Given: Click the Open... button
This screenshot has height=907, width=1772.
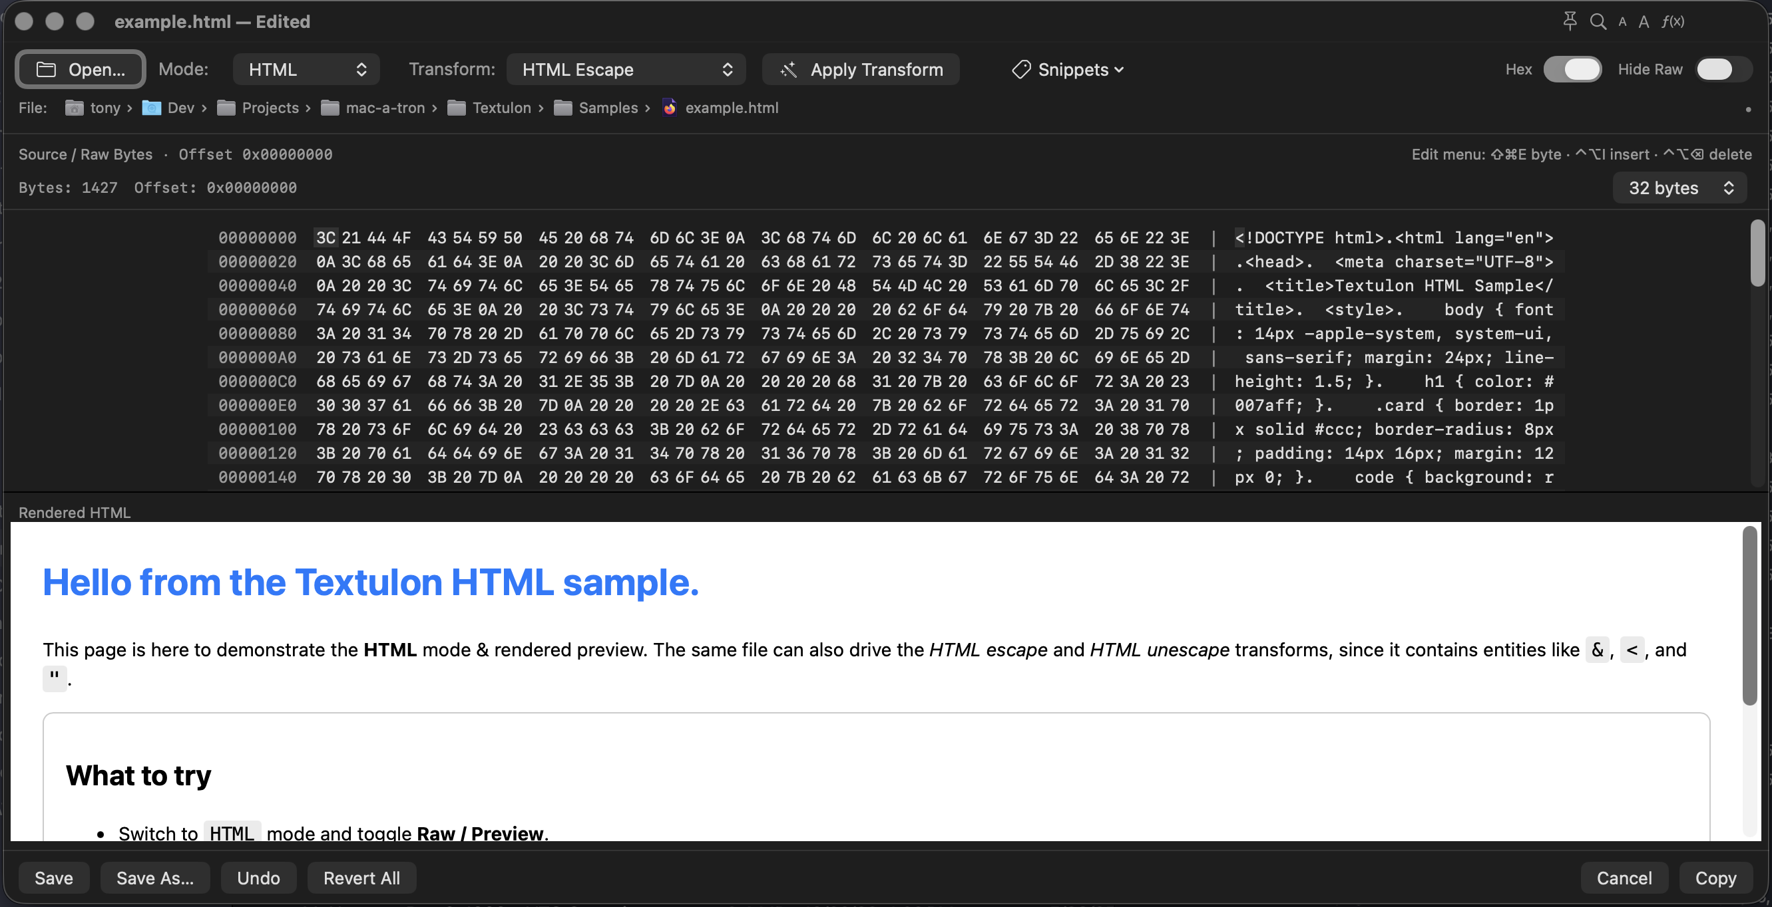Looking at the screenshot, I should tap(81, 69).
